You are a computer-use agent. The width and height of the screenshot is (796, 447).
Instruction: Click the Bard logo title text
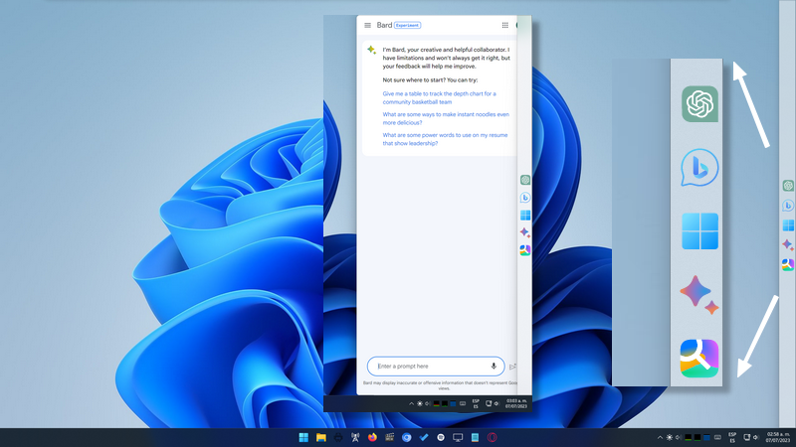(x=384, y=26)
